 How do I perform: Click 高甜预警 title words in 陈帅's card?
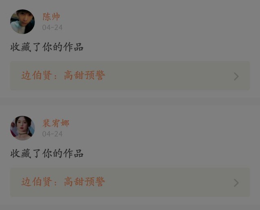(84, 75)
